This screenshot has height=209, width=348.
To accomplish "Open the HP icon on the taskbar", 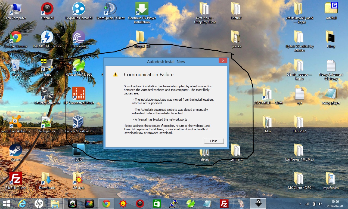I will pyautogui.click(x=39, y=203).
